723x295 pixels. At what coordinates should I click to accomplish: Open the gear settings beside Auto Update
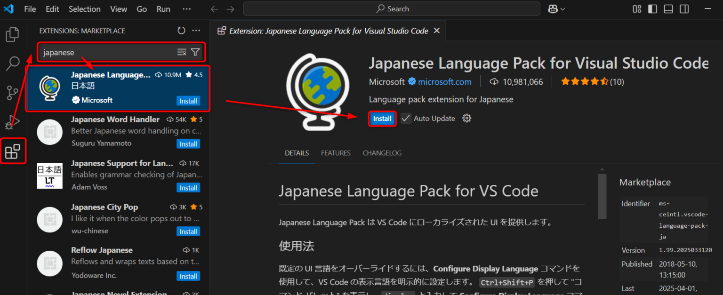click(x=466, y=118)
